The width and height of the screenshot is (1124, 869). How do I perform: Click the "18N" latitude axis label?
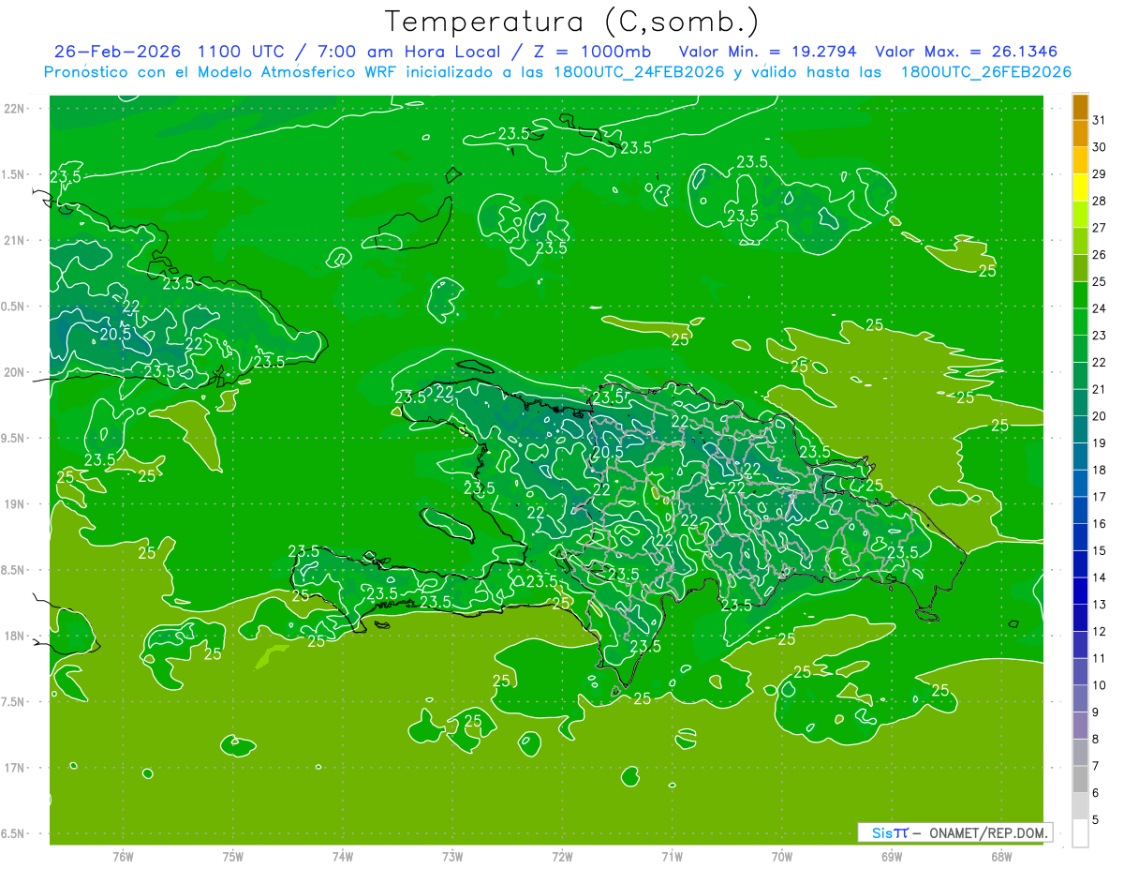(16, 636)
